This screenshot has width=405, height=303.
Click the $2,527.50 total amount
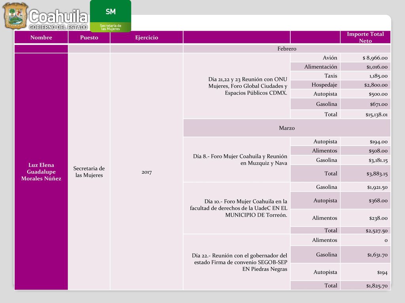[x=377, y=230]
